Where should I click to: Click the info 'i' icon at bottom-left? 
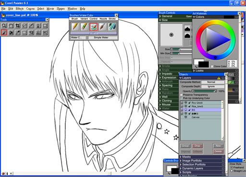[7, 174]
